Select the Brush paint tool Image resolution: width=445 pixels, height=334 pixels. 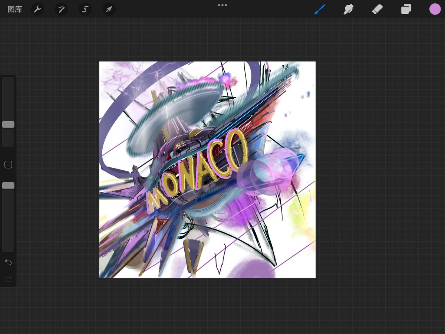[x=319, y=9]
